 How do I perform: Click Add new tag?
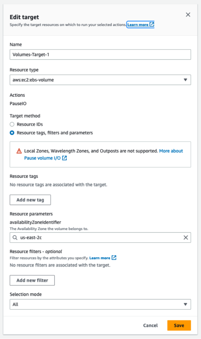coord(30,200)
